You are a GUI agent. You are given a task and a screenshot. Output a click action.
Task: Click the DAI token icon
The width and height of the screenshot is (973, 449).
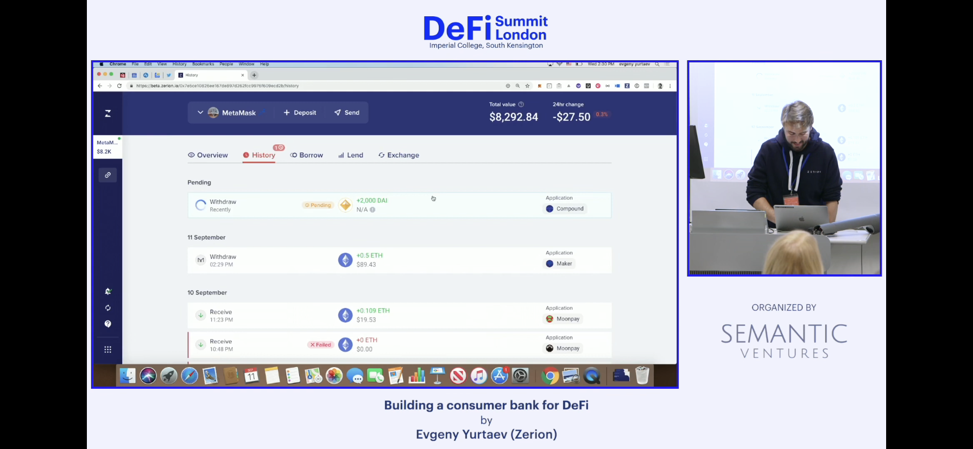(345, 205)
